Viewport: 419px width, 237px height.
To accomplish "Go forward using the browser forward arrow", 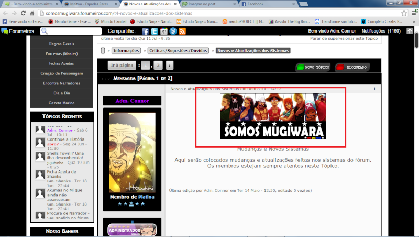I will click(14, 13).
